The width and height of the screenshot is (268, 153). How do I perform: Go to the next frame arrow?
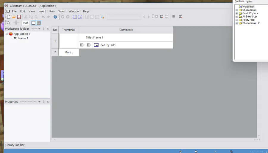pos(149,17)
